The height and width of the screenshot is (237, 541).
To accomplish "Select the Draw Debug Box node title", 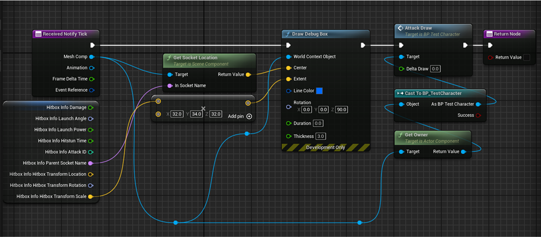I will click(310, 34).
